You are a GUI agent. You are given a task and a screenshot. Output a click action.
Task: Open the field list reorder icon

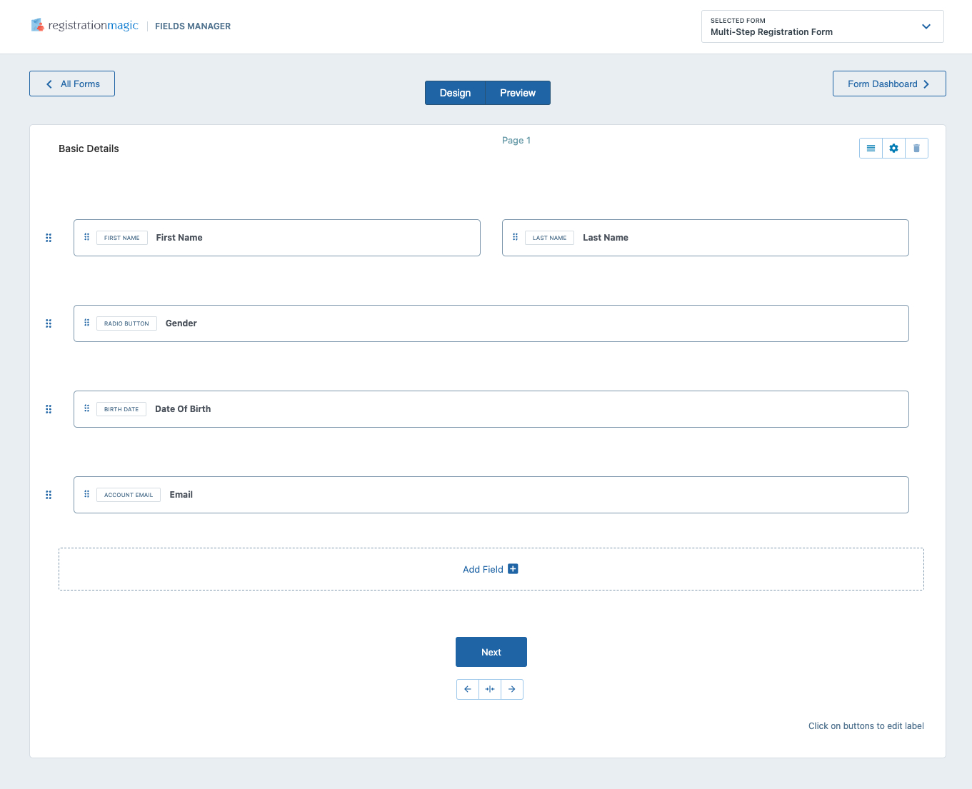click(871, 148)
